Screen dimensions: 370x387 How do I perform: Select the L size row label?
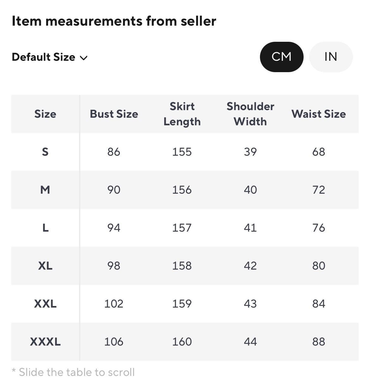coord(45,228)
